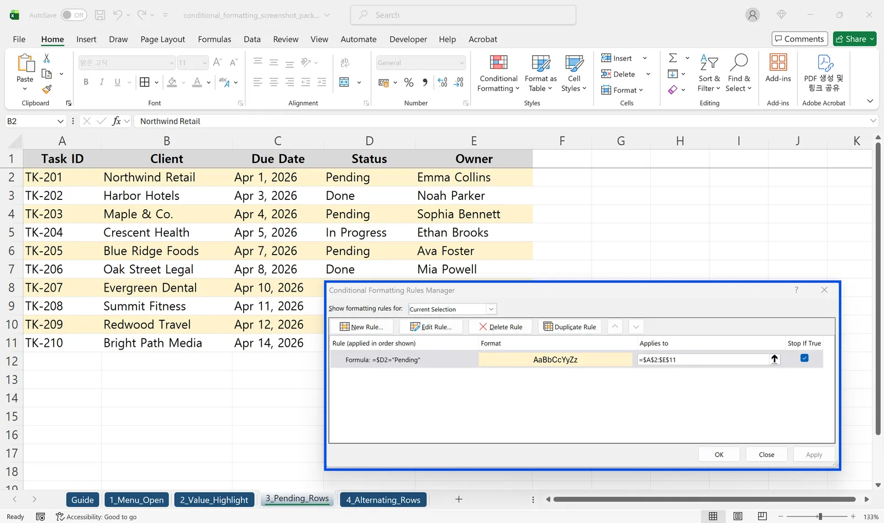Switch to 2_Value_Highlight sheet tab
This screenshot has height=523, width=884.
tap(214, 500)
